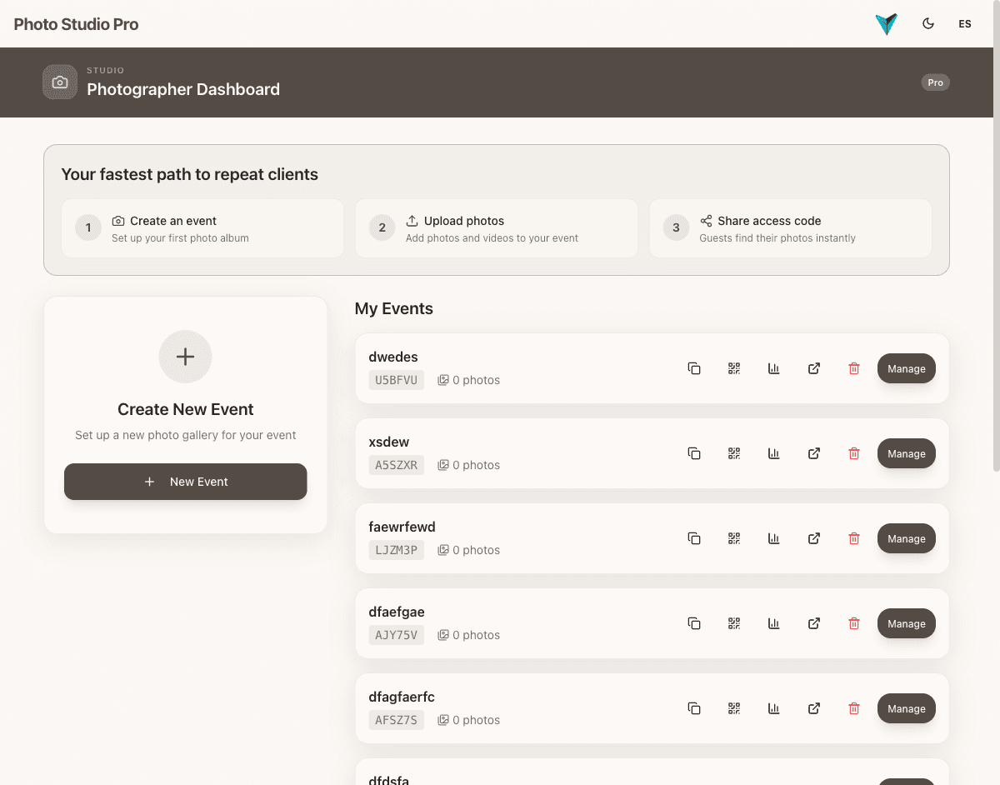Image resolution: width=1000 pixels, height=785 pixels.
Task: Click the Photo Studio Pro title
Action: tap(76, 24)
